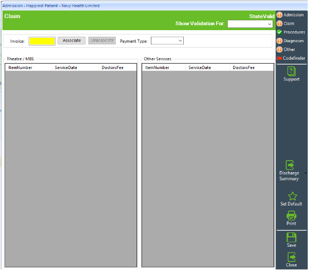Switch to the Admission section
The height and width of the screenshot is (273, 311).
pyautogui.click(x=293, y=15)
